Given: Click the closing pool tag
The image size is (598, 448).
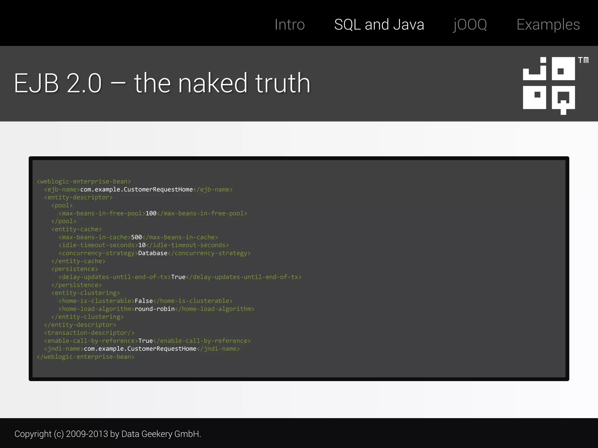Looking at the screenshot, I should click(x=64, y=221).
